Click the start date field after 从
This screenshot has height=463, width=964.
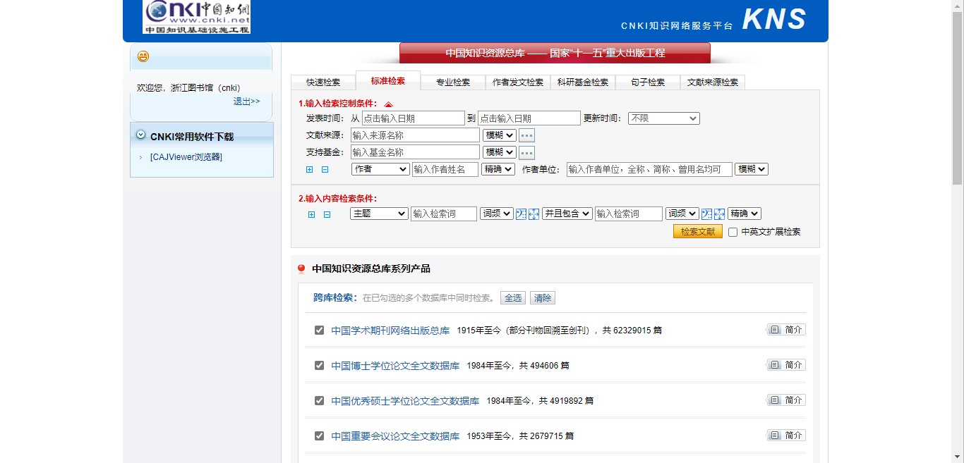point(414,118)
